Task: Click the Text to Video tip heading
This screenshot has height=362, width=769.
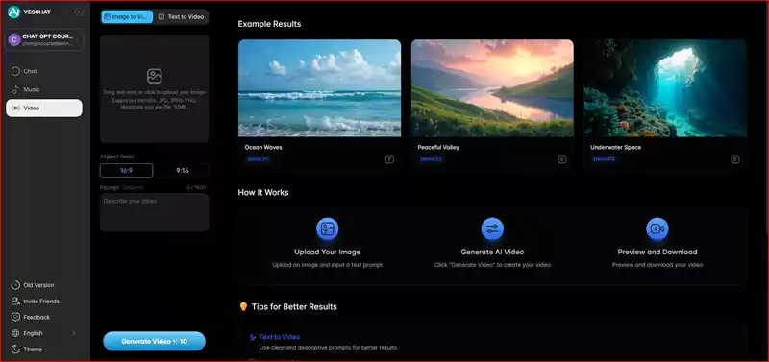Action: [x=279, y=337]
